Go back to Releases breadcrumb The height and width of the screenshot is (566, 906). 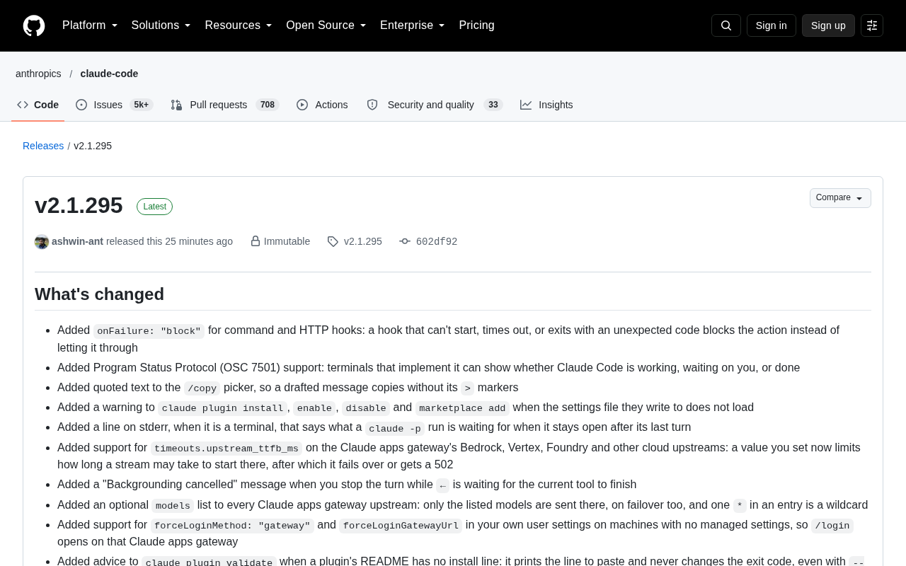click(x=43, y=146)
